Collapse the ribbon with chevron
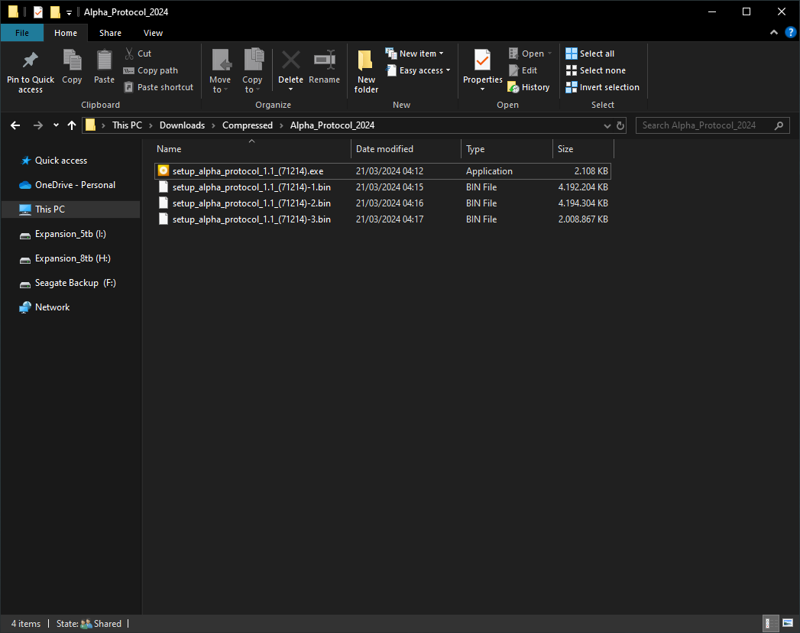The height and width of the screenshot is (633, 800). click(774, 33)
